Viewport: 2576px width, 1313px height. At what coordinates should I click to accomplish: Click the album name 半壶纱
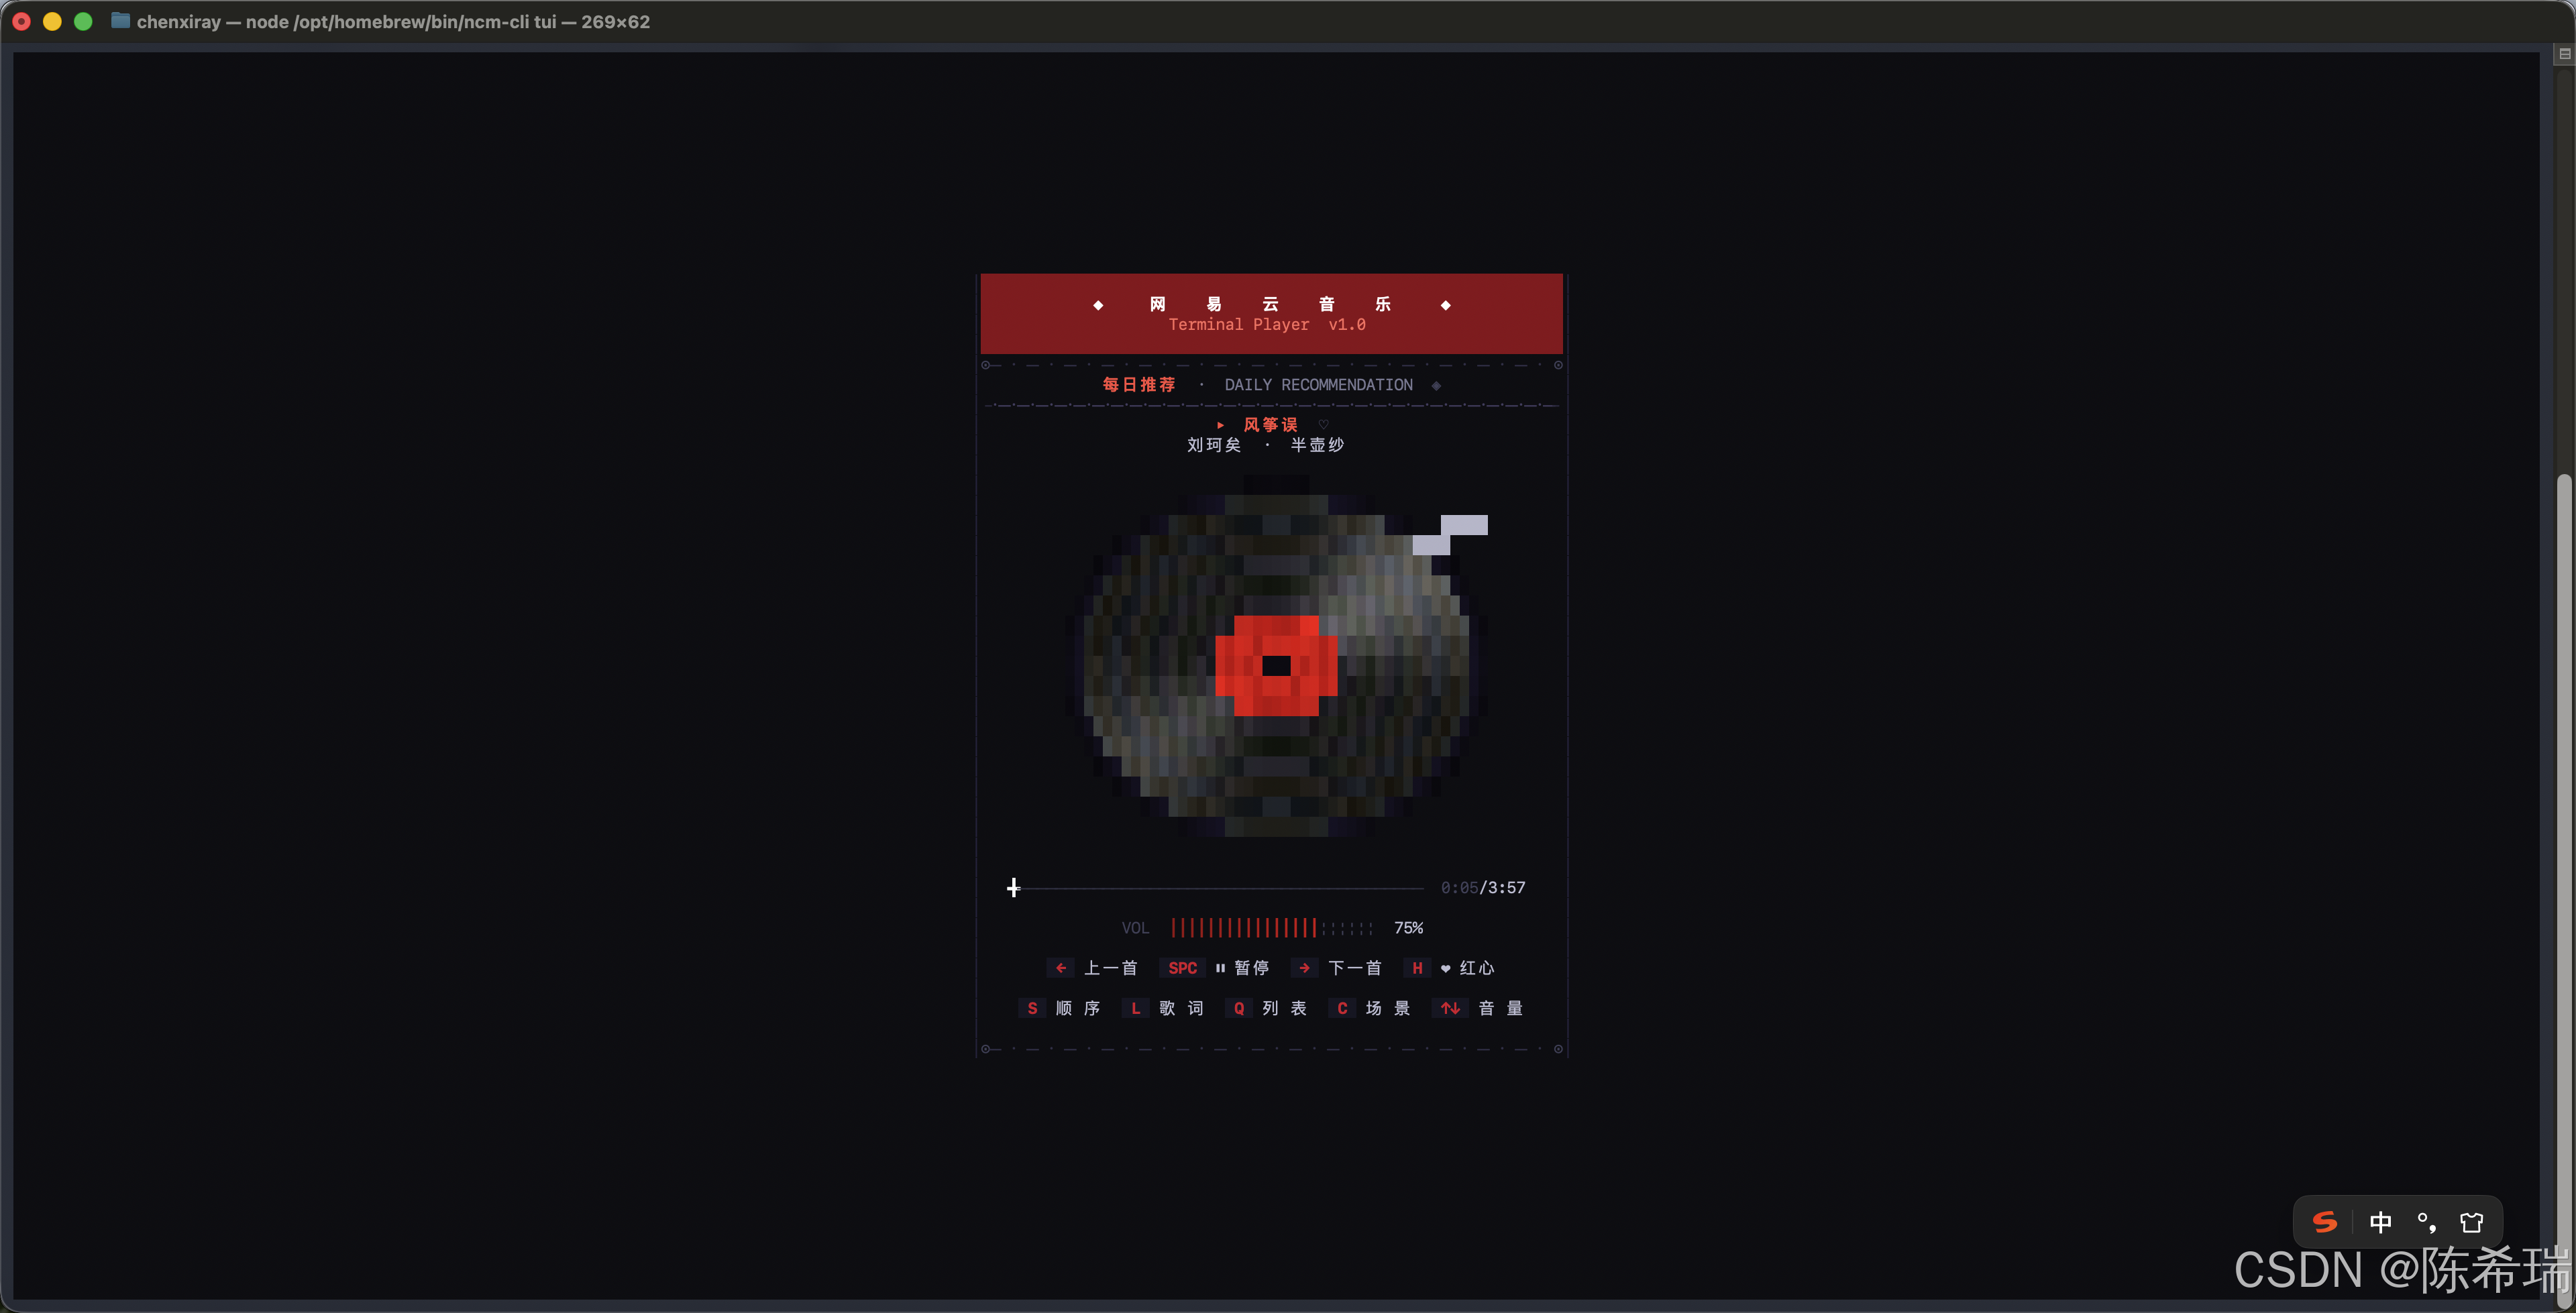(x=1317, y=445)
